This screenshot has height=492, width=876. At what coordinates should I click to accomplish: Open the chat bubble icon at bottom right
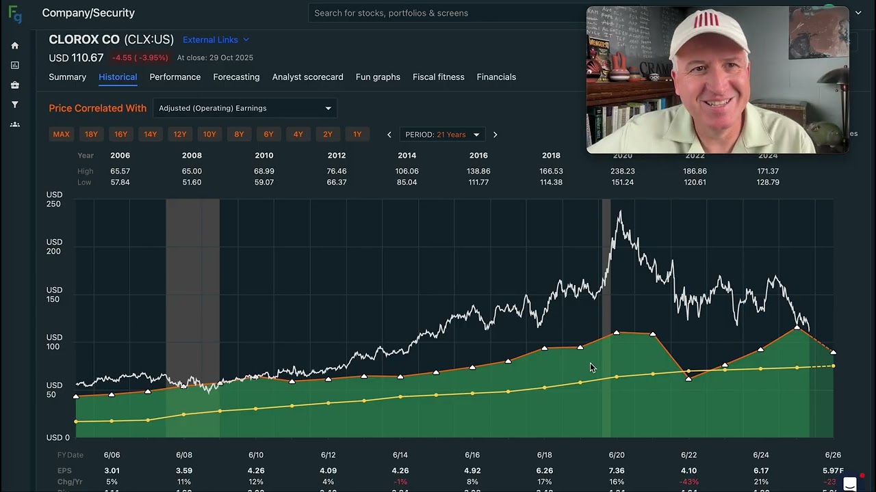coord(850,484)
